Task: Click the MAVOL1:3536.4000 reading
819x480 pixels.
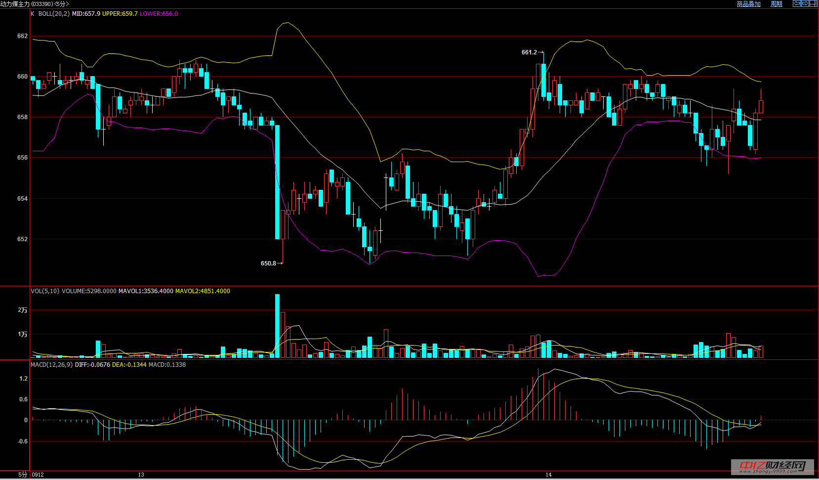Action: [x=146, y=291]
